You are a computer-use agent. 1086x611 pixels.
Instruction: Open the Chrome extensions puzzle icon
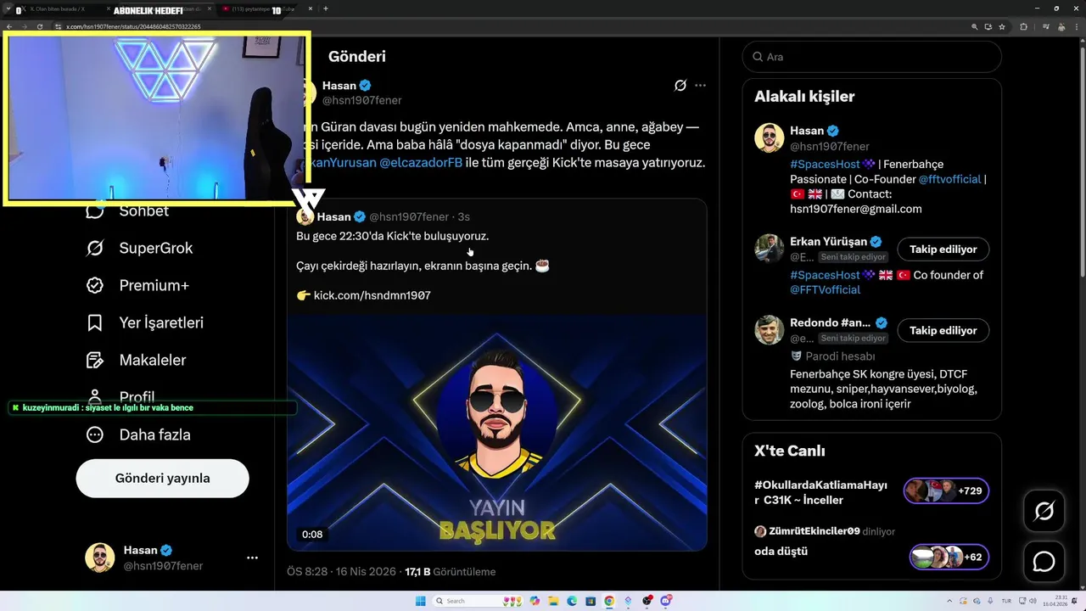(1023, 26)
